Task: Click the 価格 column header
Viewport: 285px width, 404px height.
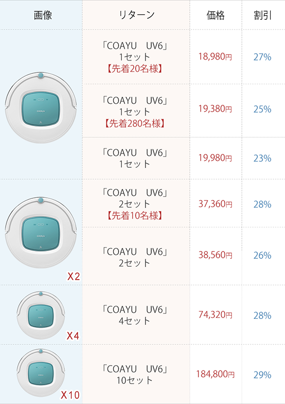Action: pos(216,15)
